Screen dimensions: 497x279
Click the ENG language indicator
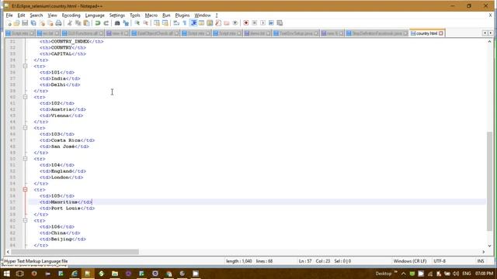[x=467, y=274]
